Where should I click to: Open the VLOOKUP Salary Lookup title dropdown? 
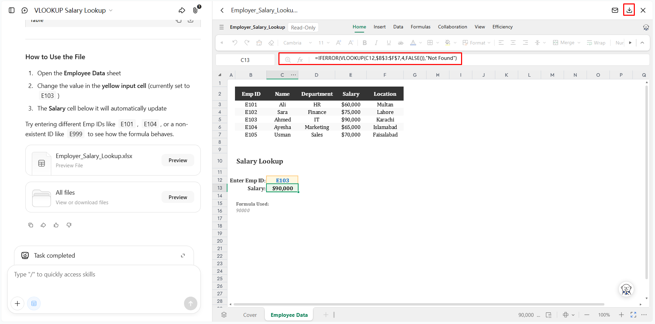tap(111, 10)
